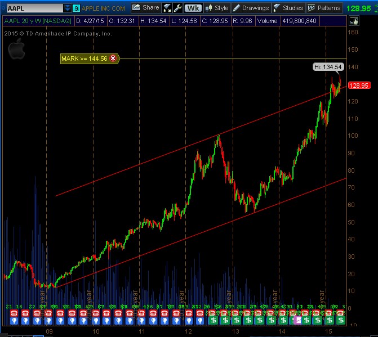The width and height of the screenshot is (378, 337).
Task: Click the rightmost green dollar dividend icon
Action: (341, 320)
